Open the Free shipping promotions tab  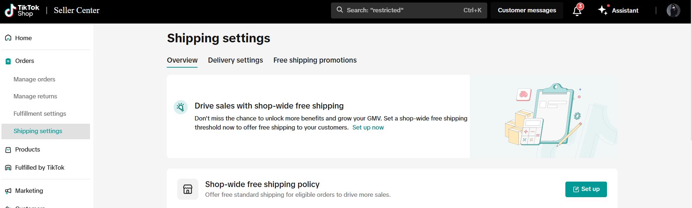click(315, 60)
